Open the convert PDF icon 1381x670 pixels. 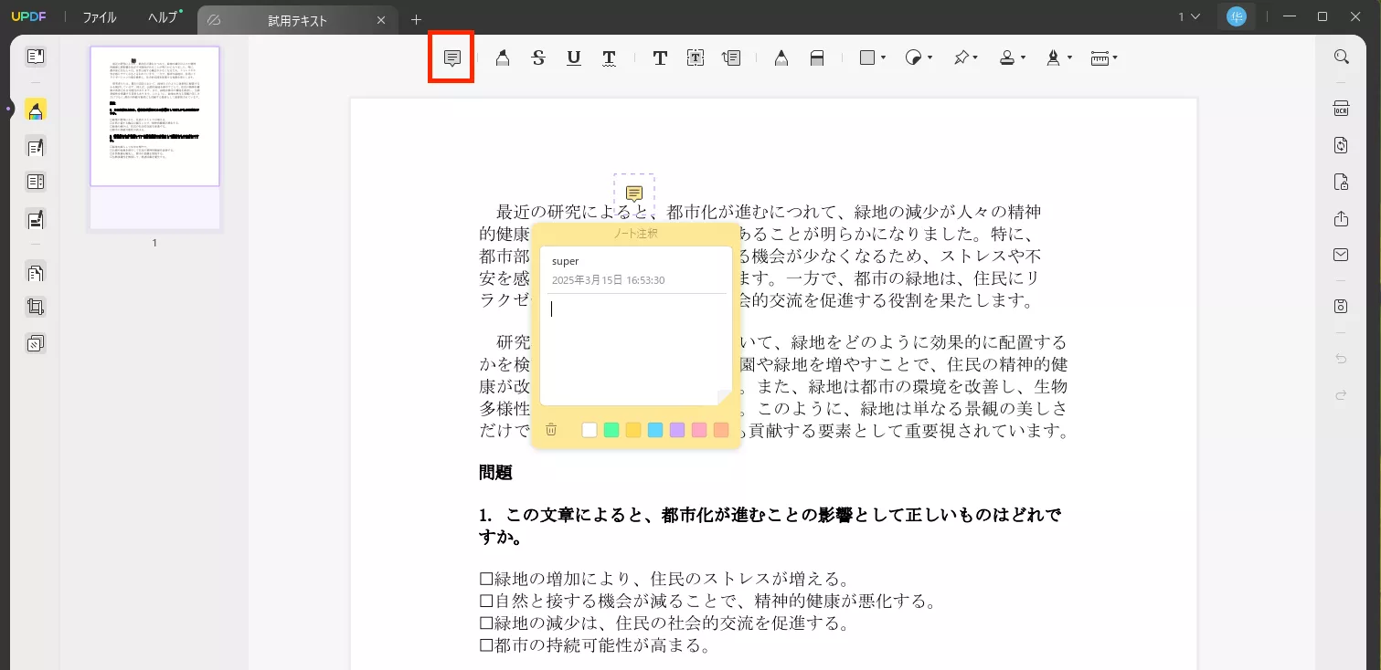click(x=1342, y=145)
